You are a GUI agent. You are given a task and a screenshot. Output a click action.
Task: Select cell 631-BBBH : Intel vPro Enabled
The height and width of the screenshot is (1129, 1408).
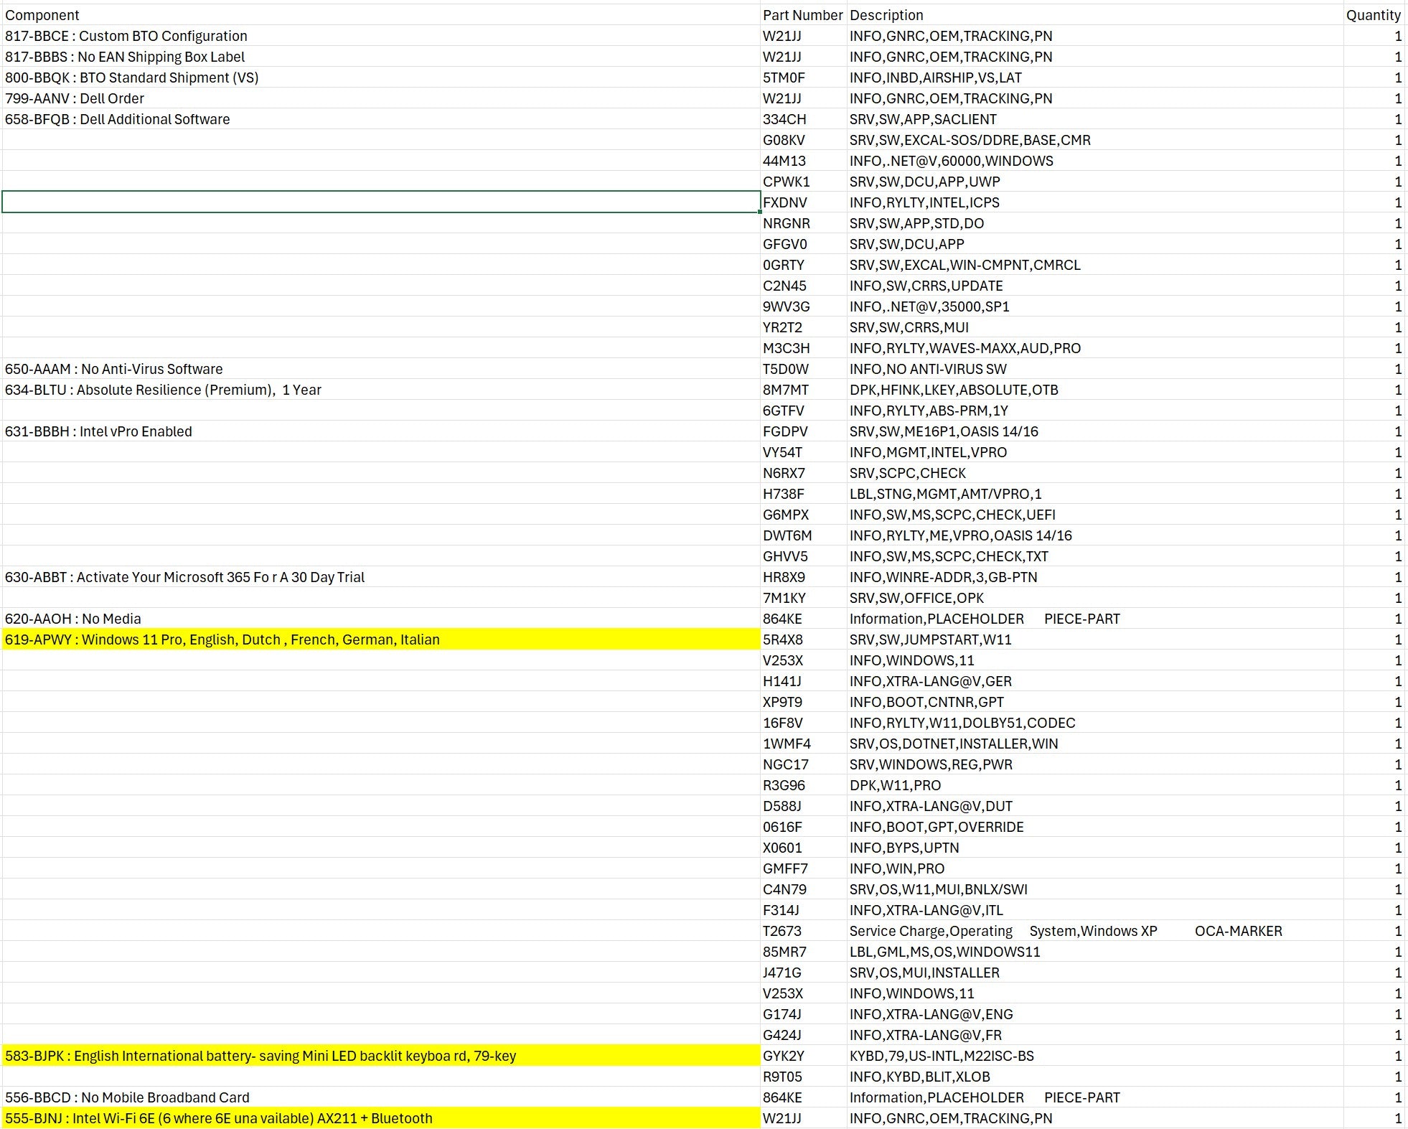pos(380,431)
